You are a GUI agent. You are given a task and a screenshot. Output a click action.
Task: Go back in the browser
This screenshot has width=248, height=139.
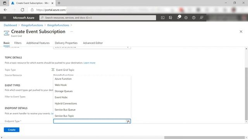point(5,10)
